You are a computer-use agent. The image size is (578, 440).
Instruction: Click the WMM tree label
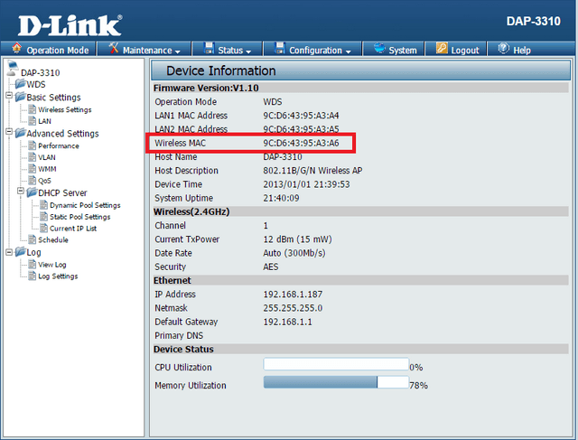[47, 169]
